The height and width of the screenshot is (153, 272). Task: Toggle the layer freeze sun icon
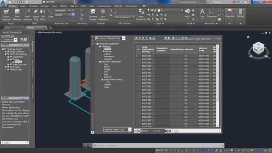pos(152,10)
